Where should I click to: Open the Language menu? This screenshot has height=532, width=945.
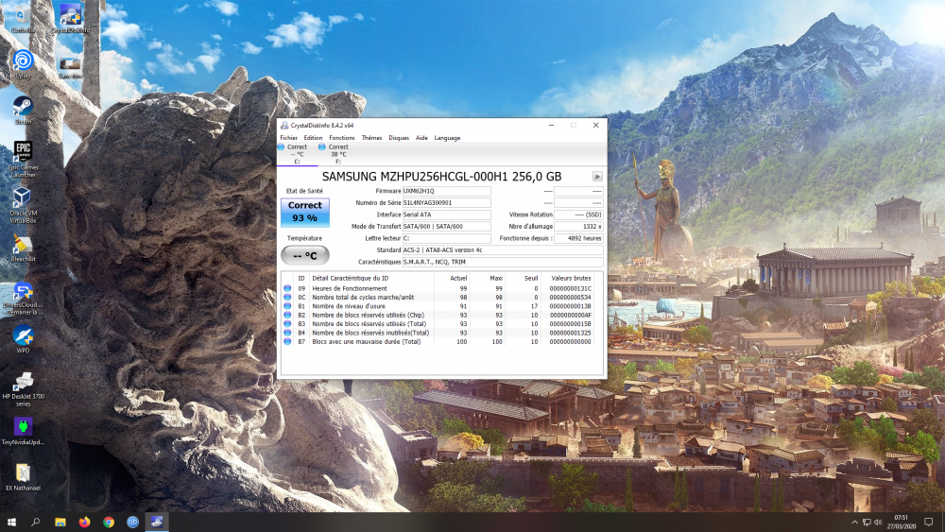(447, 138)
